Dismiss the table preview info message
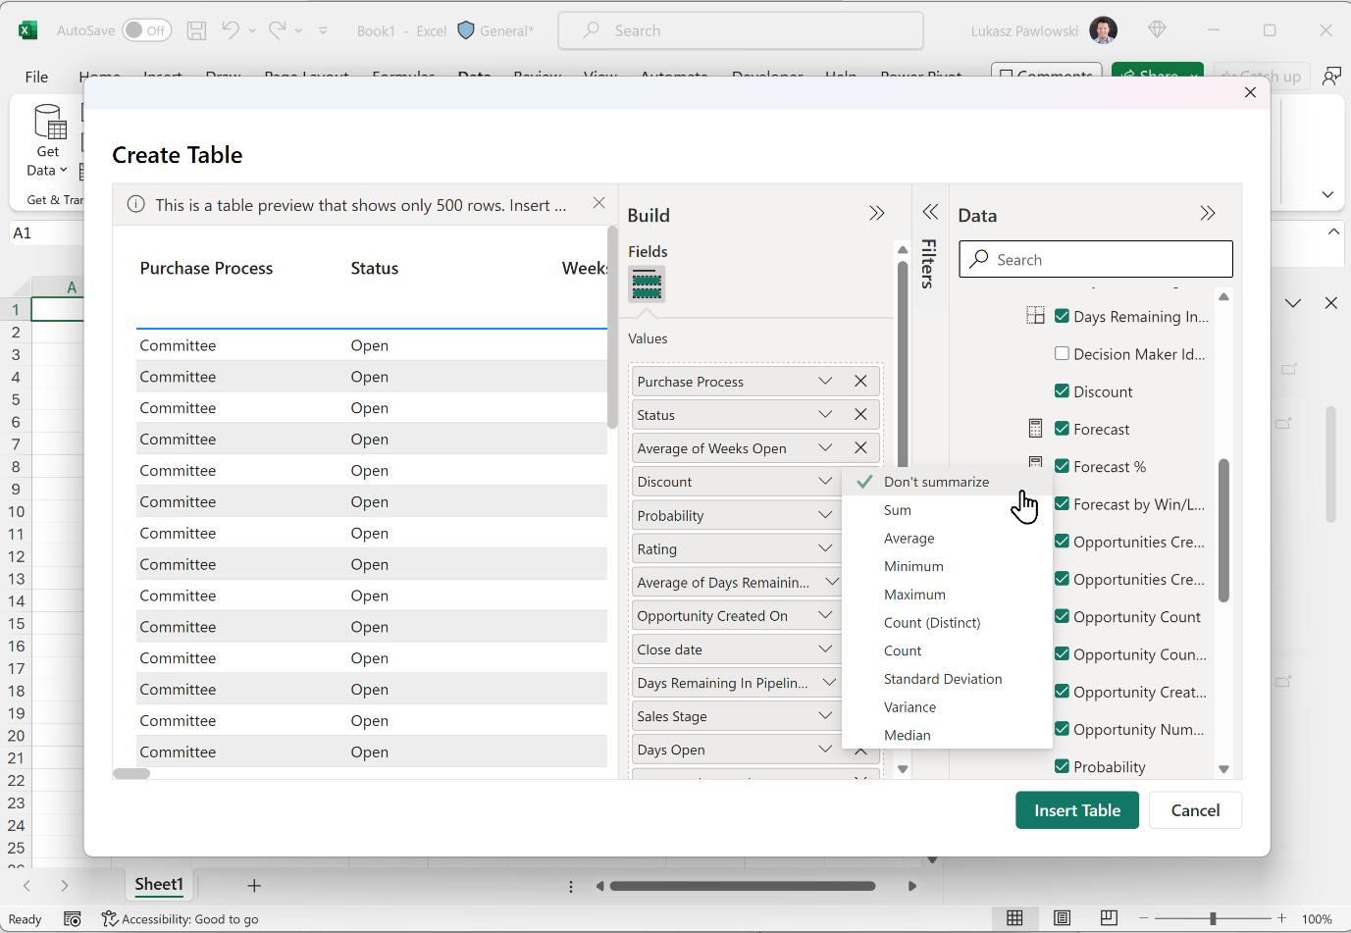Viewport: 1351px width, 933px height. coord(598,204)
